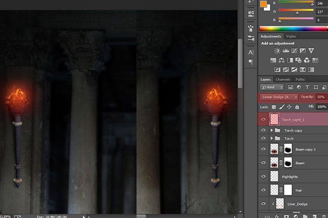328x218 pixels.
Task: Hide the Beam copy 2 layer
Action: [263, 150]
